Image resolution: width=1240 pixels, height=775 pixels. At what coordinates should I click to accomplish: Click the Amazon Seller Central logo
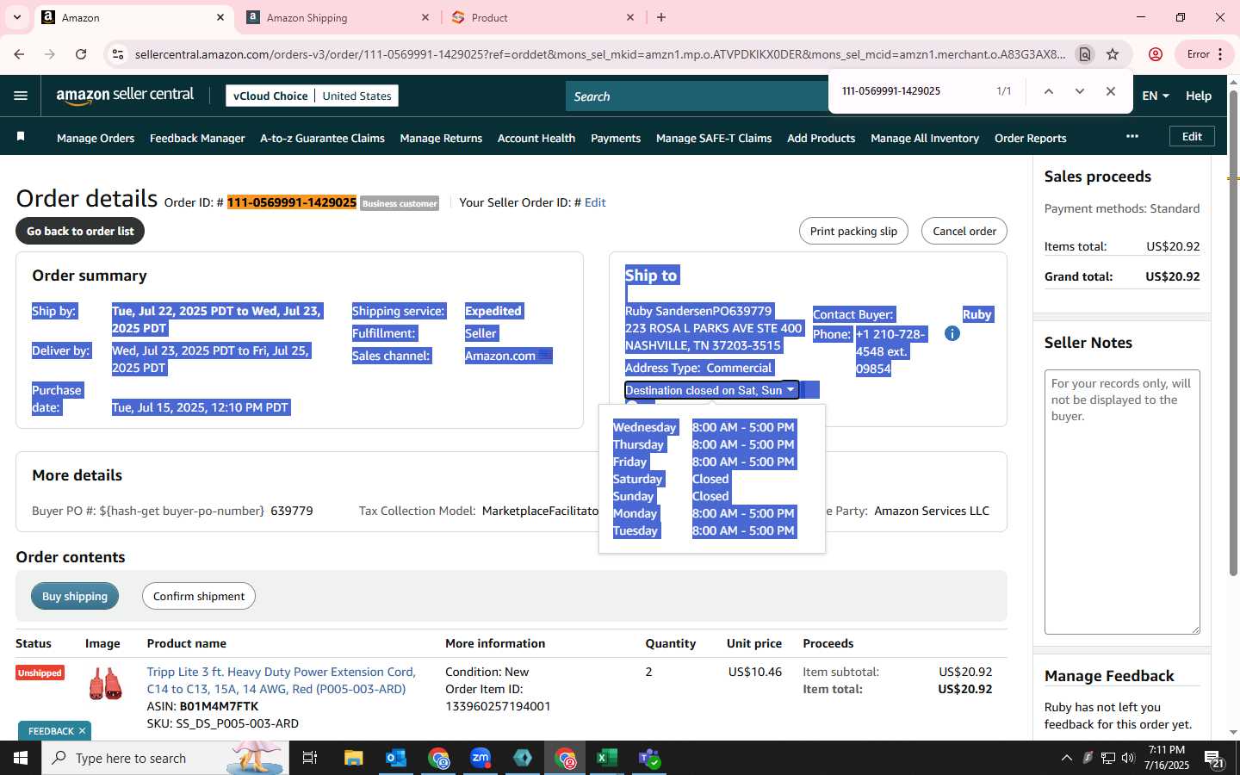[125, 96]
